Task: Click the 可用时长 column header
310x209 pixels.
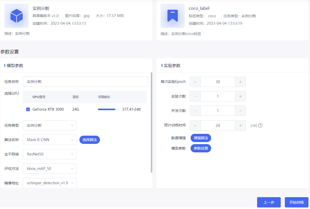Action: click(x=104, y=97)
